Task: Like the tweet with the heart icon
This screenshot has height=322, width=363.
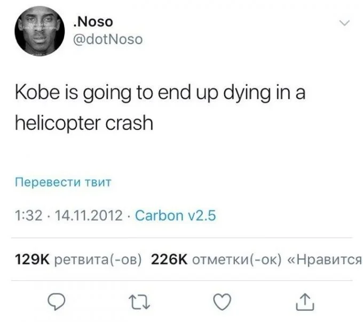Action: pyautogui.click(x=222, y=302)
